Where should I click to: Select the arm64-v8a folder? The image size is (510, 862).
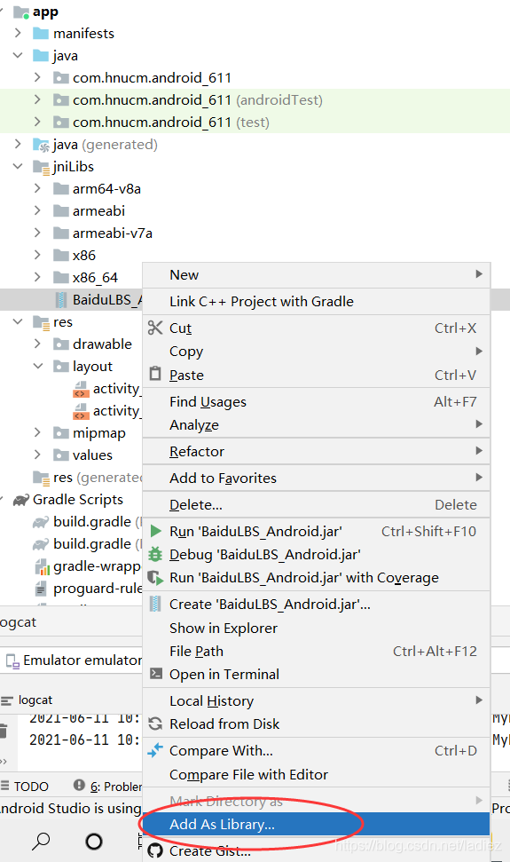pos(106,188)
